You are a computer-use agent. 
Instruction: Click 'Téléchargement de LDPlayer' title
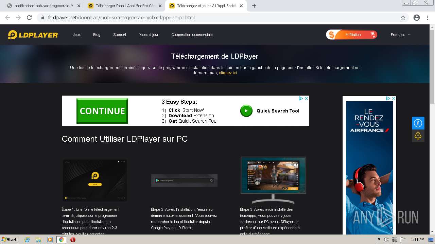[x=215, y=56]
